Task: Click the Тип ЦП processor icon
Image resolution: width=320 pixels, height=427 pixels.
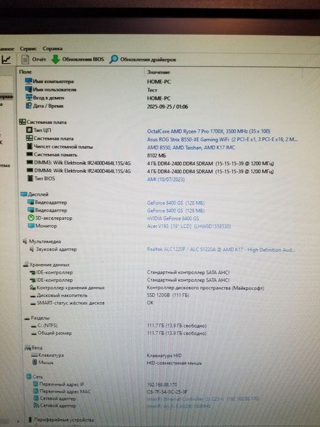Action: (29, 130)
